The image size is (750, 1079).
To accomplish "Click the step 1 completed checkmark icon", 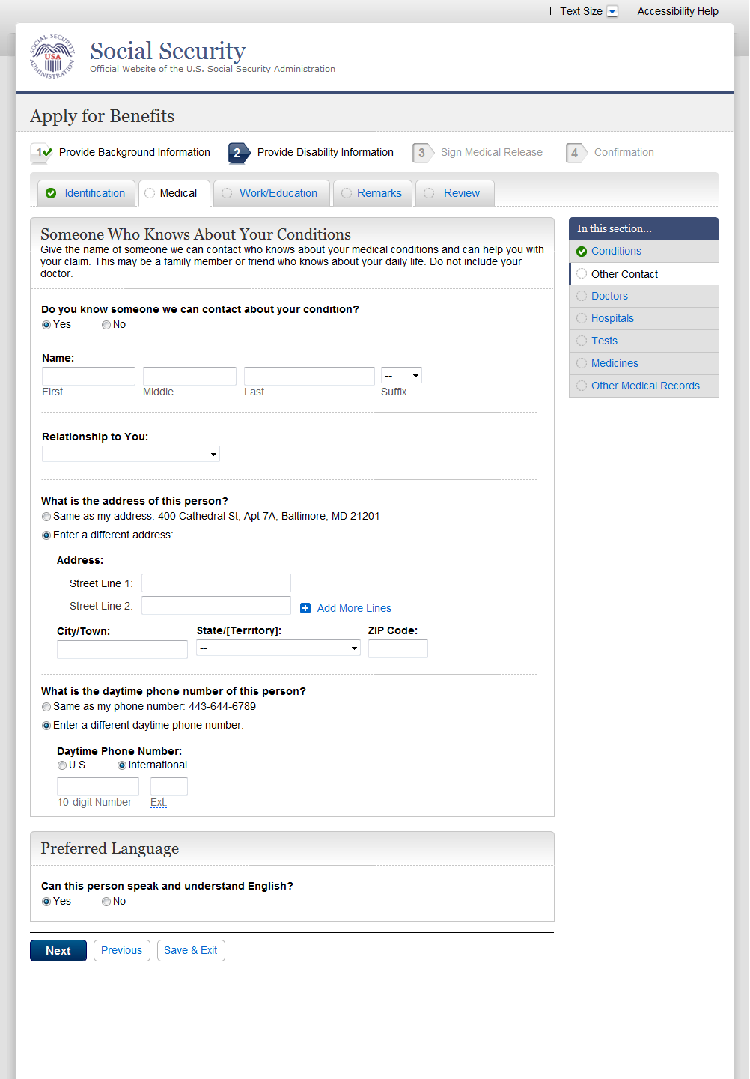I will tap(41, 153).
